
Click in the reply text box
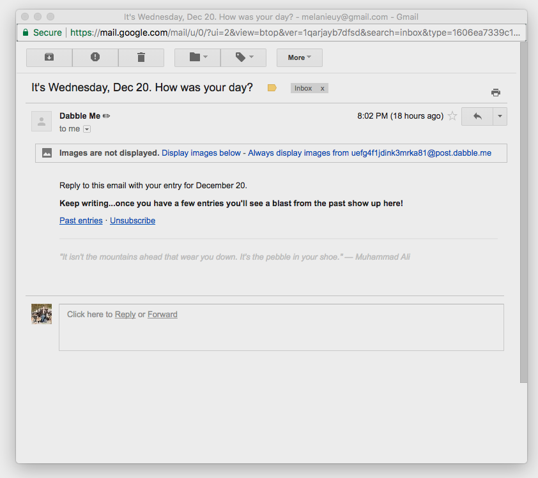click(281, 332)
